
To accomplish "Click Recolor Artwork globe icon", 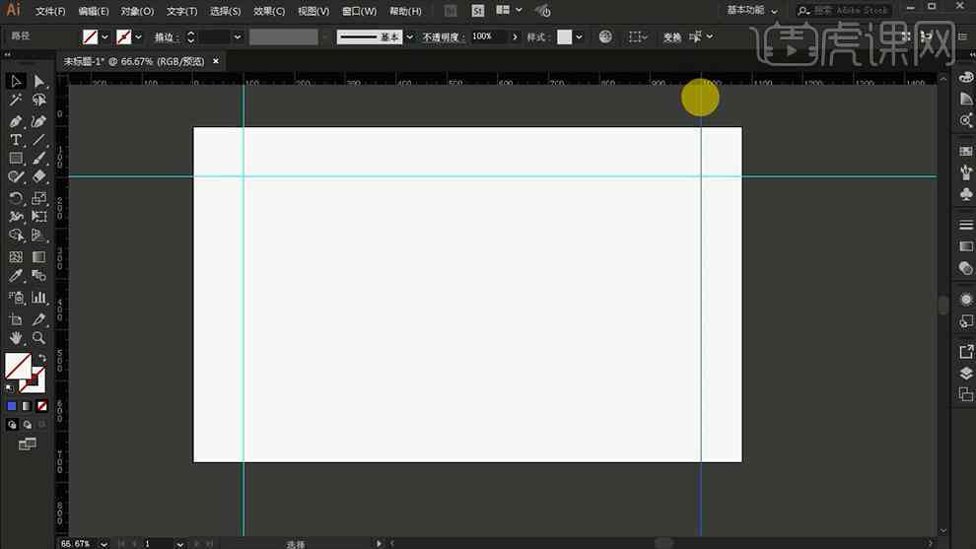I will coord(605,36).
